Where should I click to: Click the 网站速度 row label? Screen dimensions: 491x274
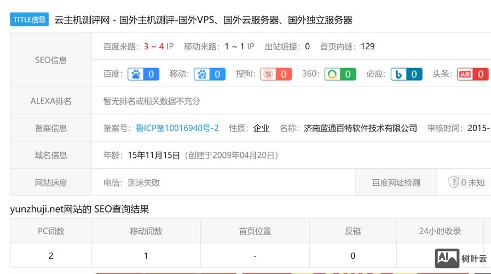pyautogui.click(x=51, y=182)
